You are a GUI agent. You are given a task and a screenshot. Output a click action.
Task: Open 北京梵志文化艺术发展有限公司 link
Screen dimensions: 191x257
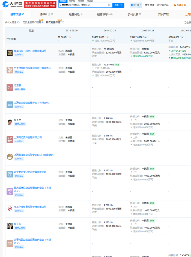pos(30,172)
